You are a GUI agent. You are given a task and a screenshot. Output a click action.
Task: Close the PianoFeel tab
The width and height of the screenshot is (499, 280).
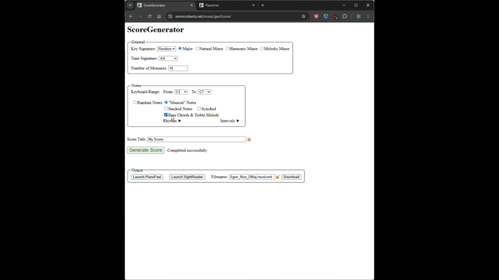tap(253, 5)
